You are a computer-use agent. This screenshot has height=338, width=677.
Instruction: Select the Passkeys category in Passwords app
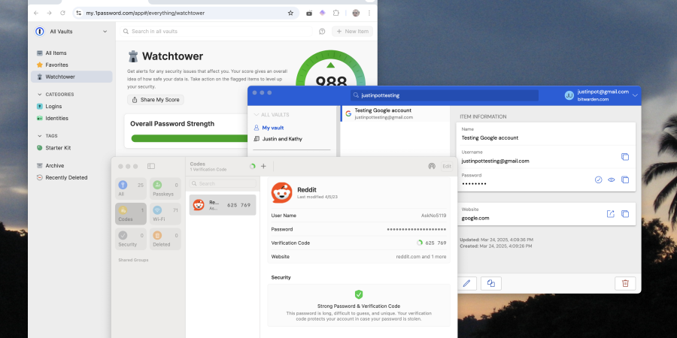[165, 189]
